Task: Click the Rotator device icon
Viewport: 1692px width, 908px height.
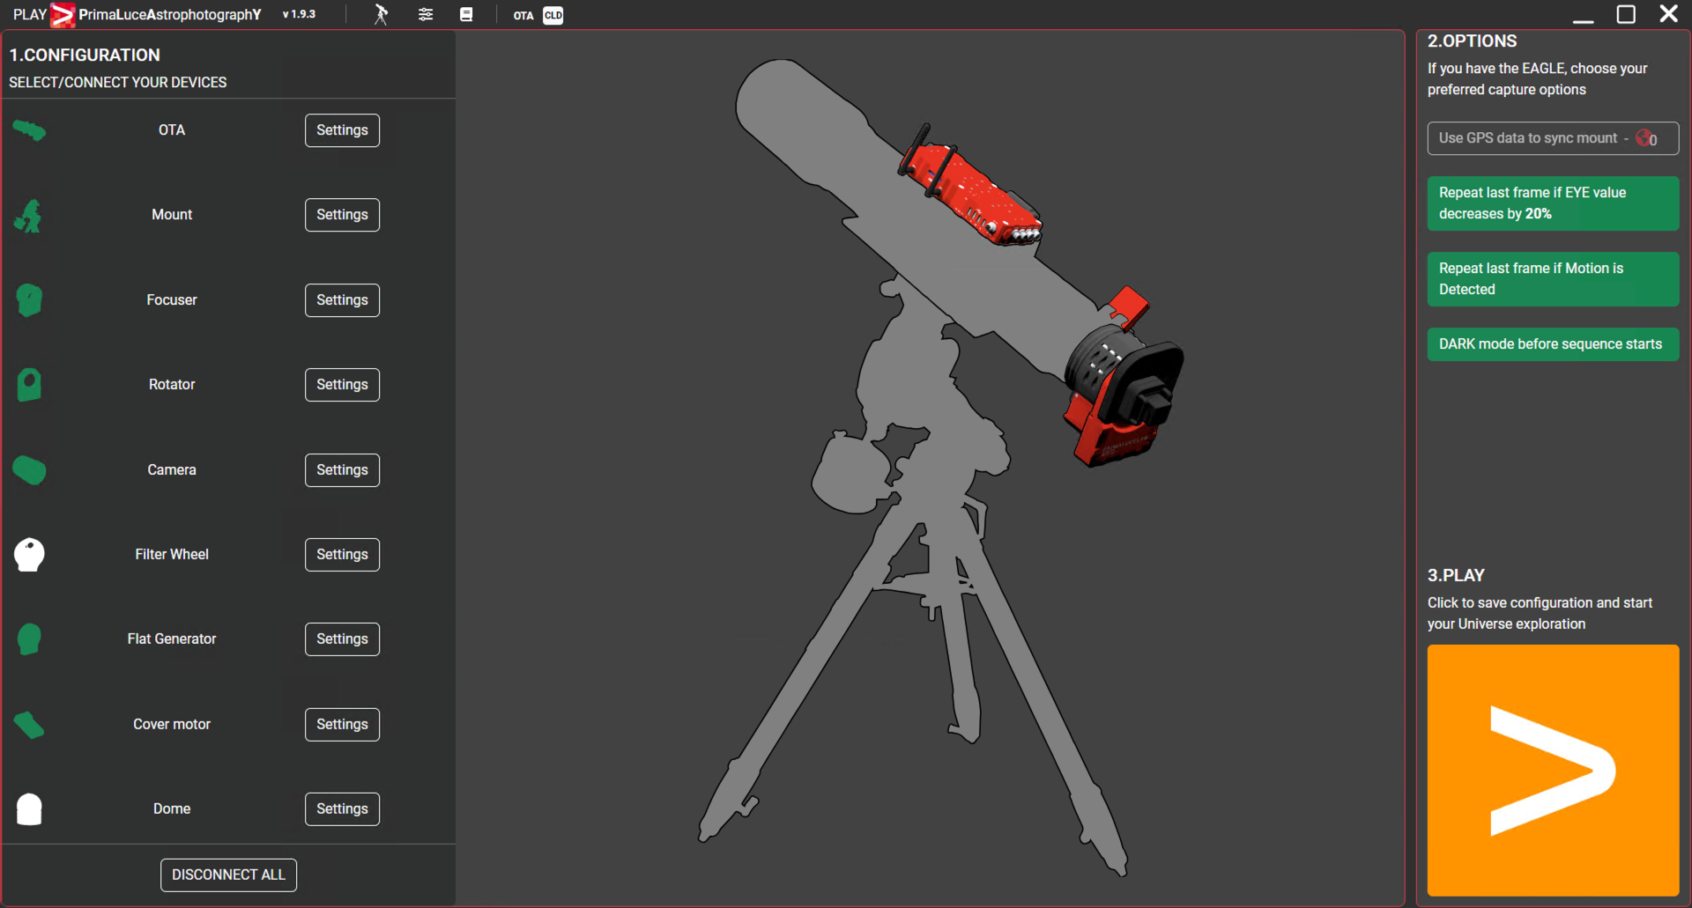Action: click(29, 385)
